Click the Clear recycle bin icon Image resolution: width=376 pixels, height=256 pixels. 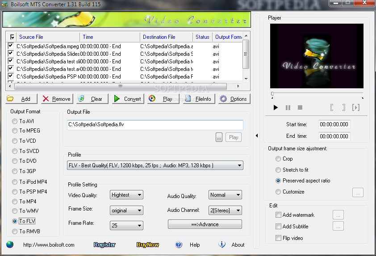pos(81,99)
